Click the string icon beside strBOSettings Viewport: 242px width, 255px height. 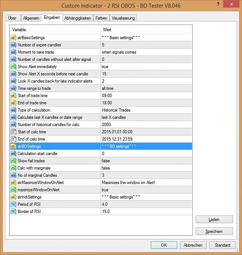pyautogui.click(x=13, y=146)
